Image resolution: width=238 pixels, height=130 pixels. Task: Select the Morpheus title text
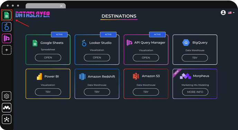(x=201, y=76)
